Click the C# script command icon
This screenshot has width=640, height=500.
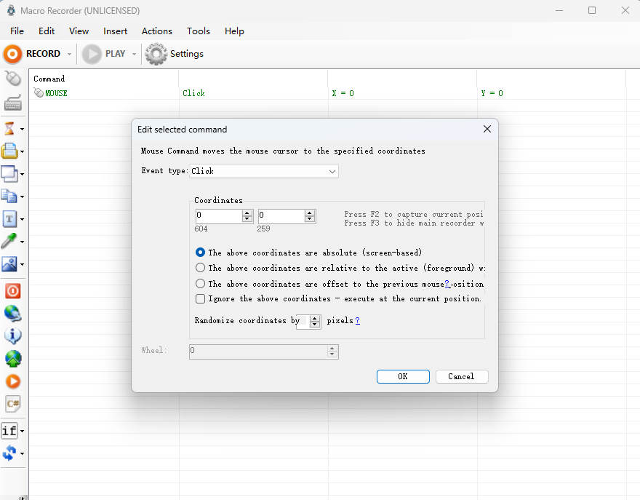click(12, 403)
